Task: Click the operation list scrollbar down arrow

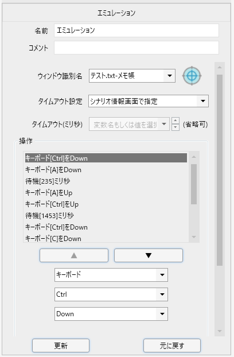Action: (x=194, y=237)
